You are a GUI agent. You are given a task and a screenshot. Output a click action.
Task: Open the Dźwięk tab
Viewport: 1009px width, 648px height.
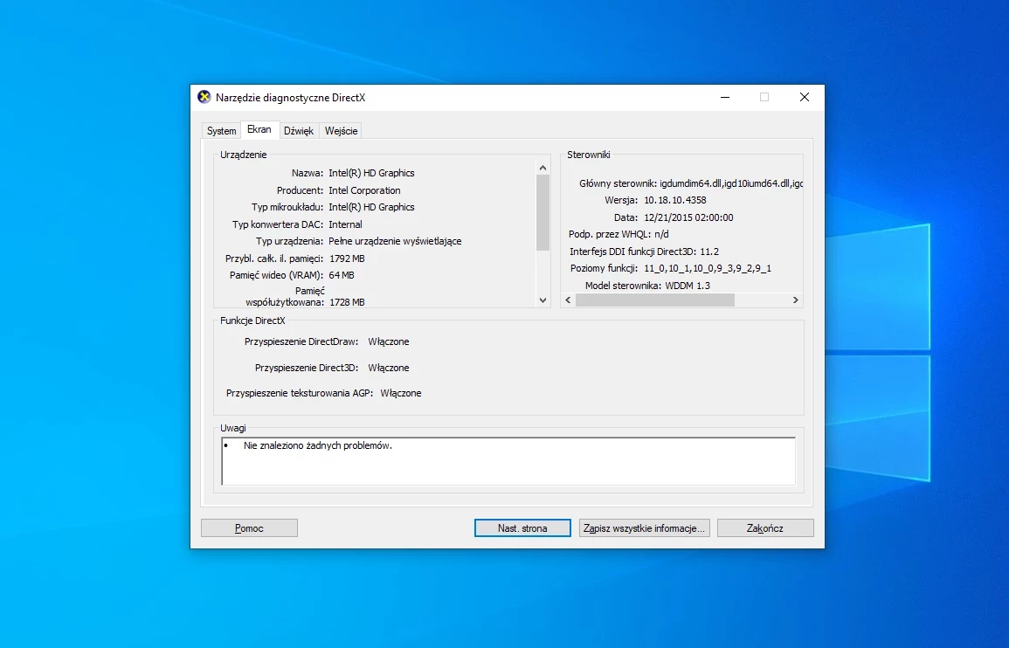coord(299,131)
